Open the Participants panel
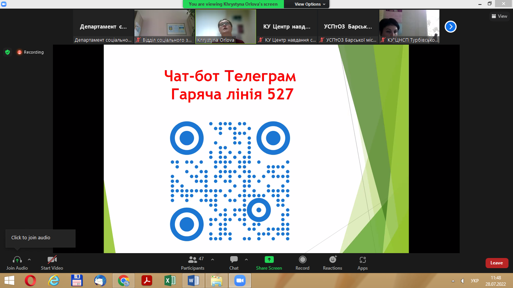513x288 pixels. pos(193,262)
